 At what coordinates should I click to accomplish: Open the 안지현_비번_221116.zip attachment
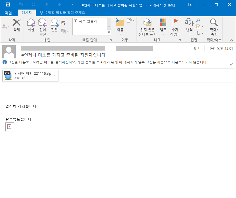[x=30, y=76]
